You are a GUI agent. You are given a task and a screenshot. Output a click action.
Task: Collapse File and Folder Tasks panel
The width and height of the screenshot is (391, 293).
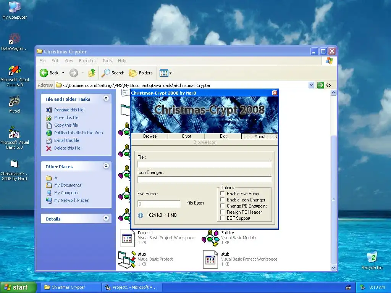point(106,98)
